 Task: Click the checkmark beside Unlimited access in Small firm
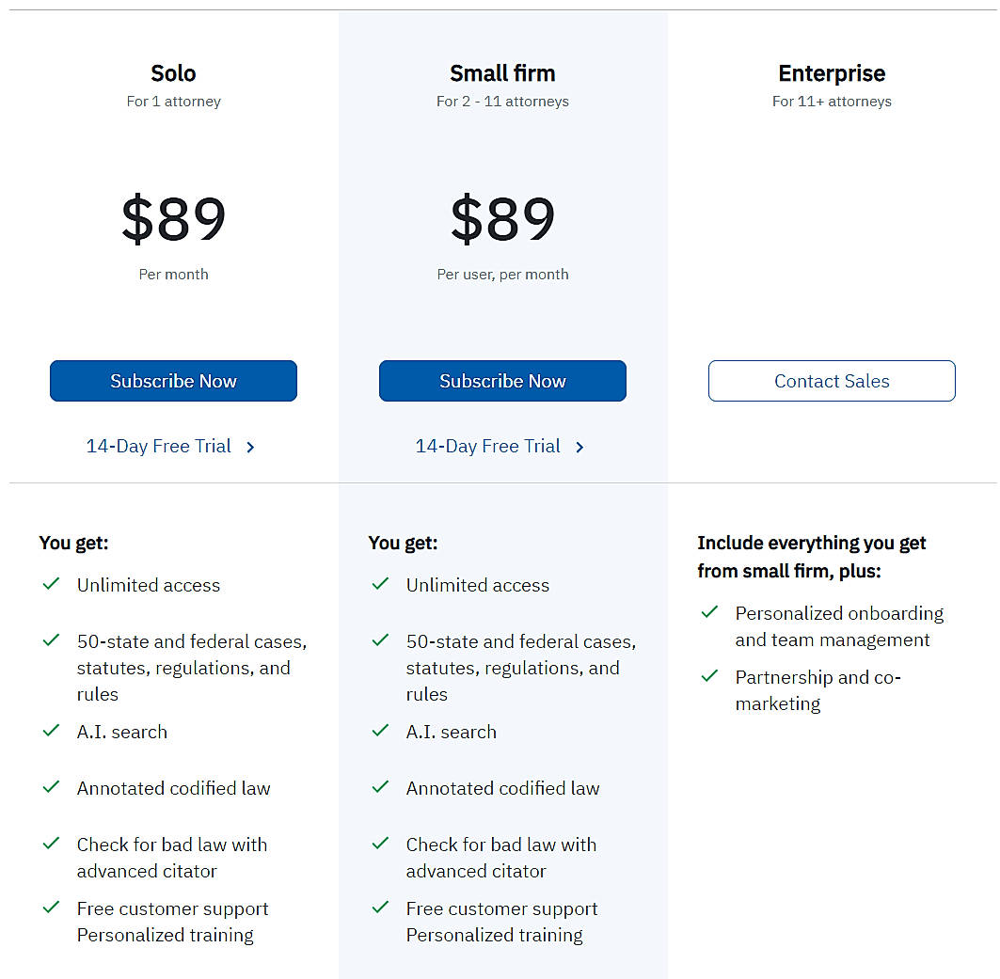pyautogui.click(x=381, y=584)
